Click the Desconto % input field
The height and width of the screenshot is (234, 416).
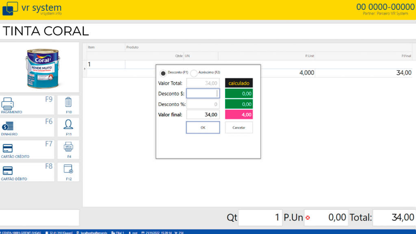tap(203, 104)
